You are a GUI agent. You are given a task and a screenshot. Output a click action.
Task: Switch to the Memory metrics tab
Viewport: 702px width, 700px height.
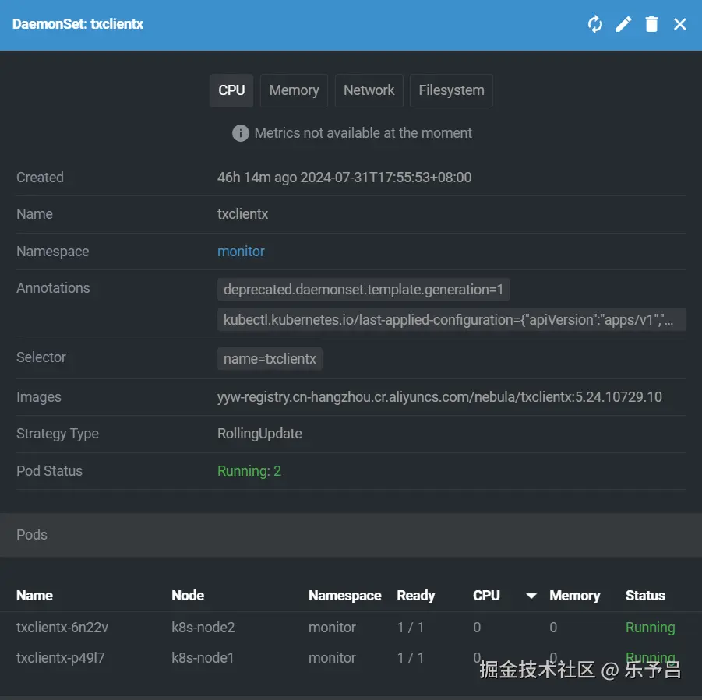(294, 90)
